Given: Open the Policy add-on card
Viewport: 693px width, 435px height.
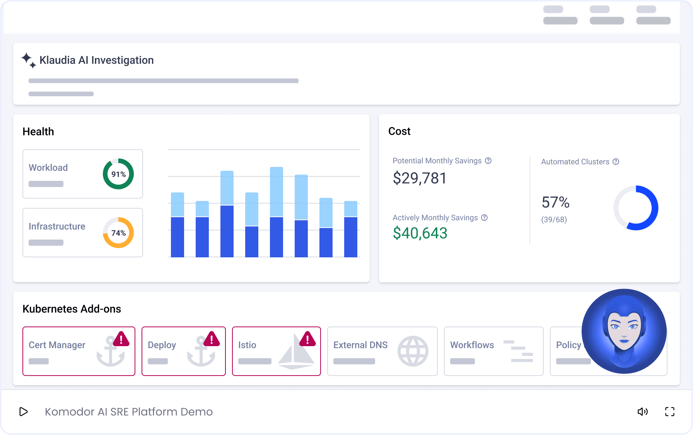Looking at the screenshot, I should pos(567,351).
